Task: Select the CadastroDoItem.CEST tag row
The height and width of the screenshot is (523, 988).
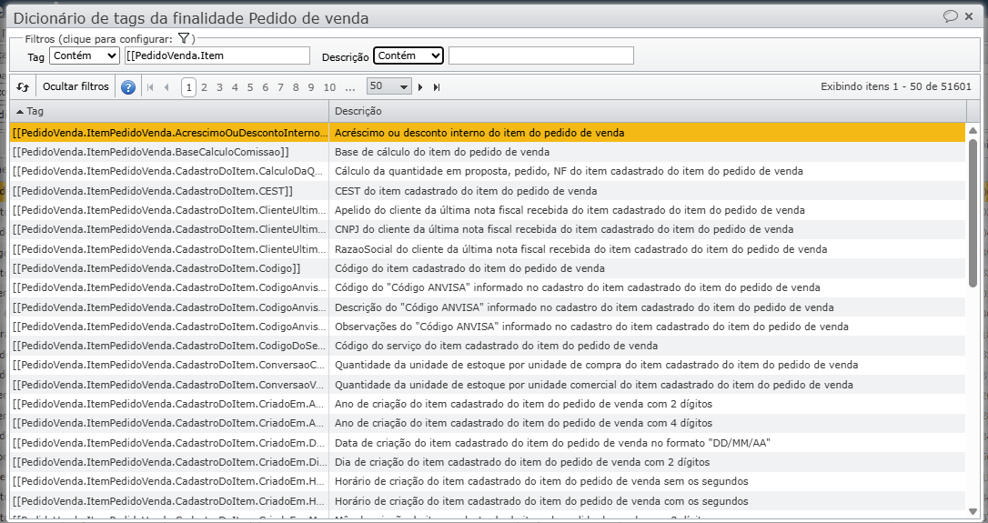Action: [487, 190]
